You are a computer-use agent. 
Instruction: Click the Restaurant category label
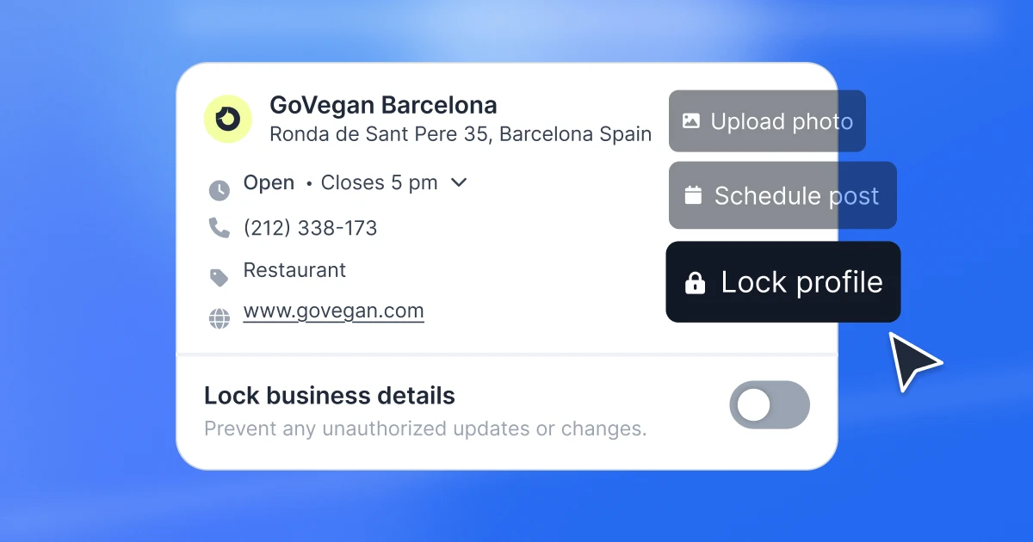[x=294, y=270]
